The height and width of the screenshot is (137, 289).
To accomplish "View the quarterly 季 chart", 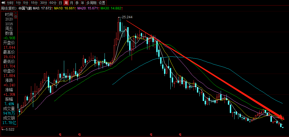I will coord(77,3).
